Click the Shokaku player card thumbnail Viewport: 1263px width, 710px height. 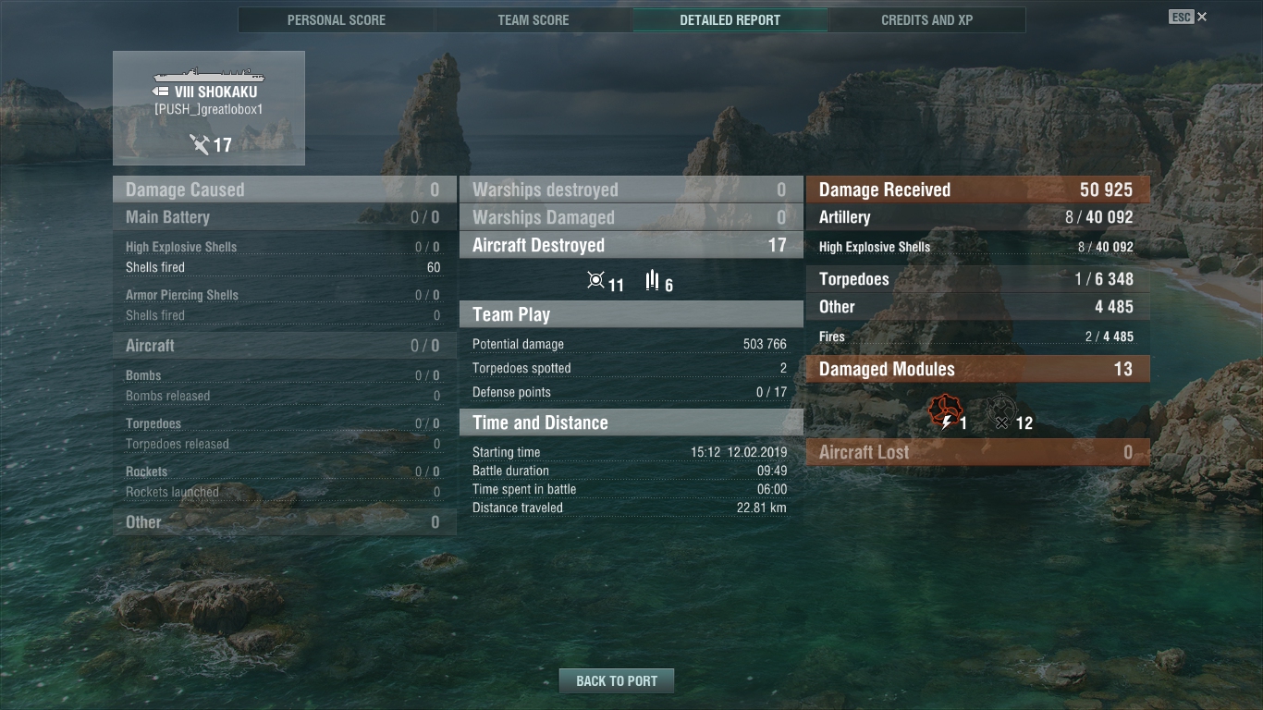(x=209, y=108)
